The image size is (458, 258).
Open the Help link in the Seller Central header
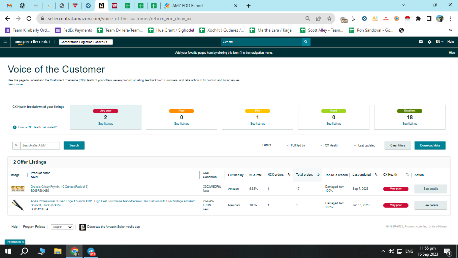point(451,42)
